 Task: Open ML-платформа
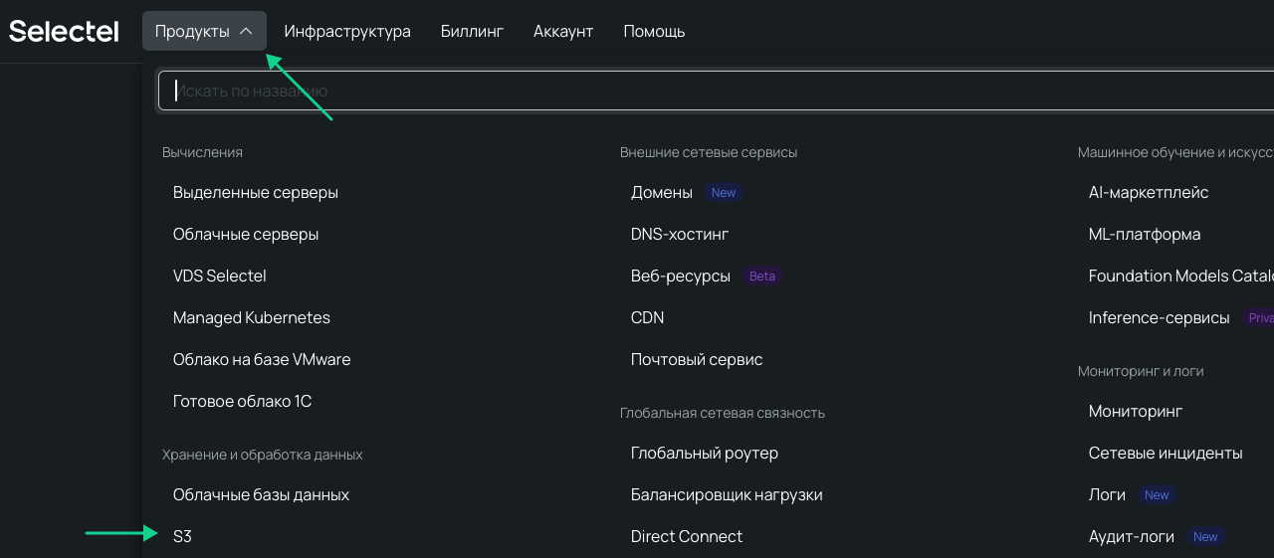coord(1145,234)
